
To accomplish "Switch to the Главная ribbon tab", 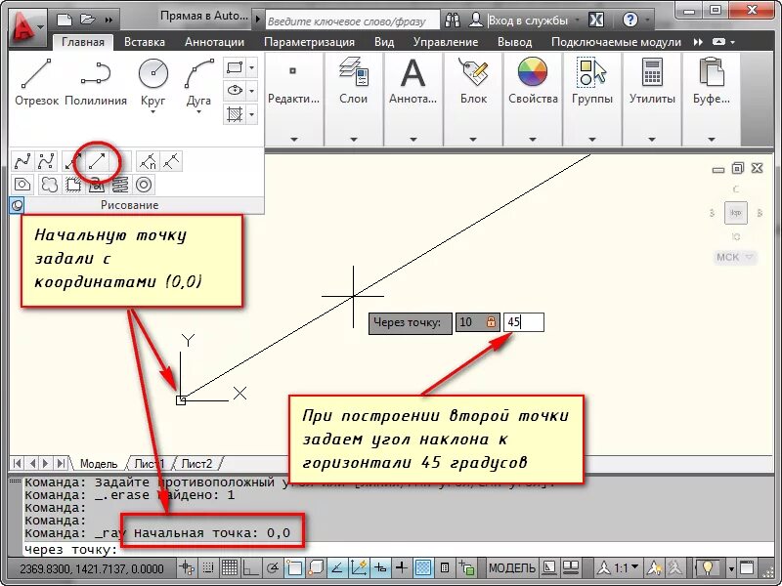I will [83, 42].
